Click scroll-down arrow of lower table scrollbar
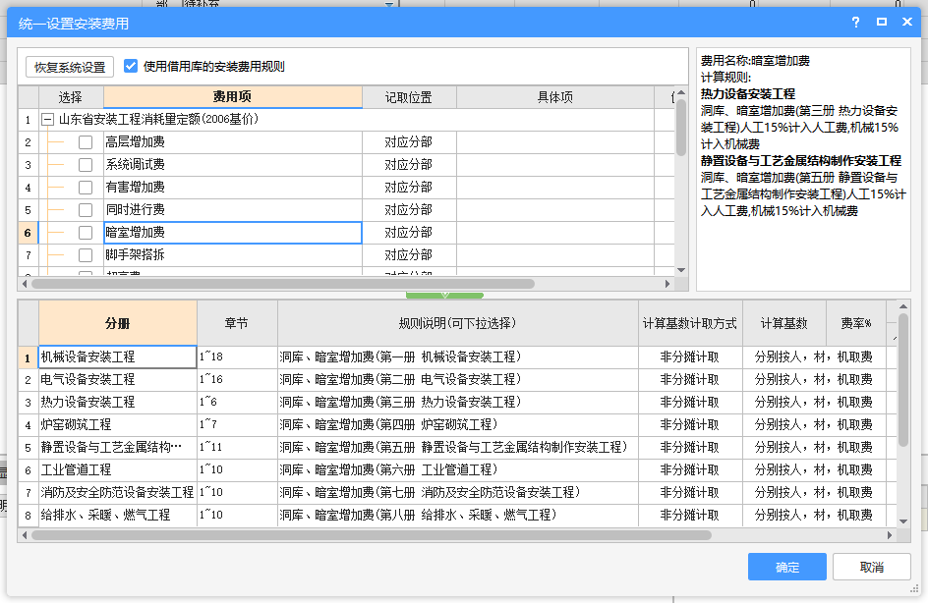Image resolution: width=928 pixels, height=603 pixels. [903, 521]
